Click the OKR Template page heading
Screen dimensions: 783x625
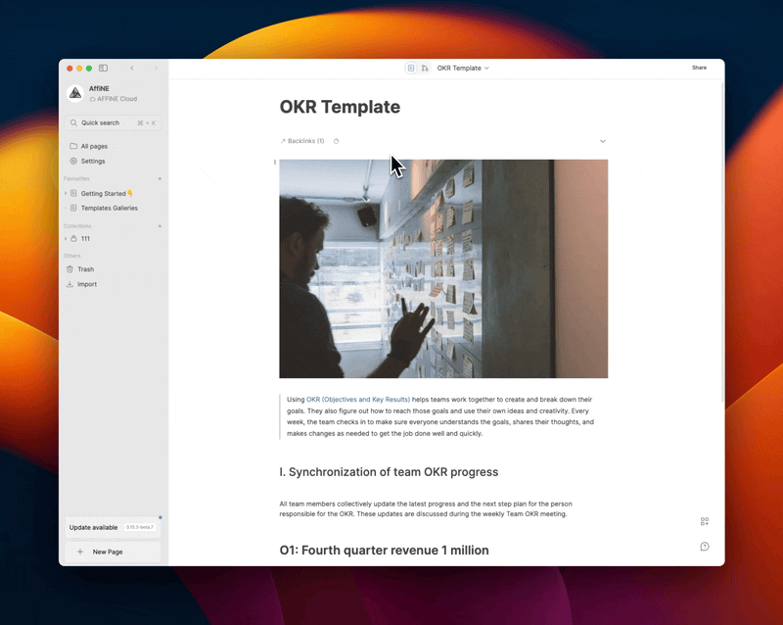click(x=340, y=107)
